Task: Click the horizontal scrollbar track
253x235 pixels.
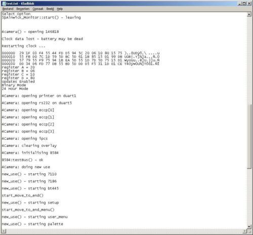Action: point(124,231)
